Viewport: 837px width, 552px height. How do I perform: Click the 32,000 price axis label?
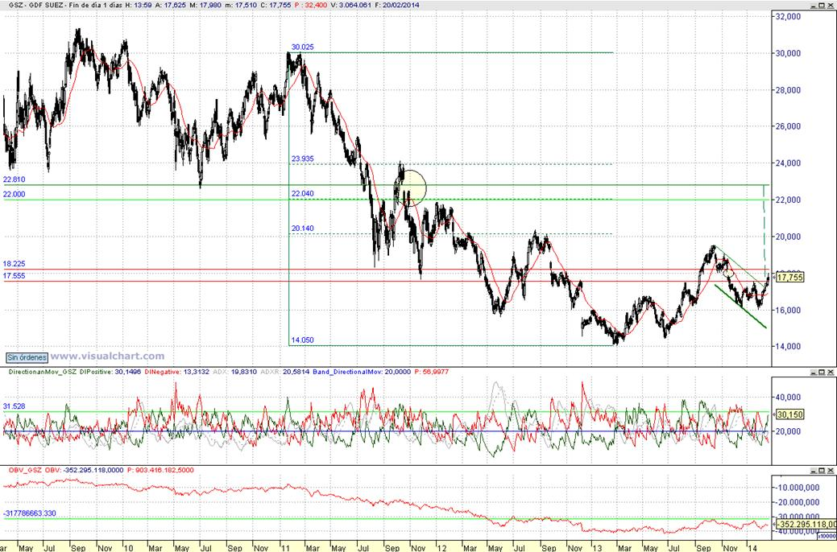tap(788, 17)
